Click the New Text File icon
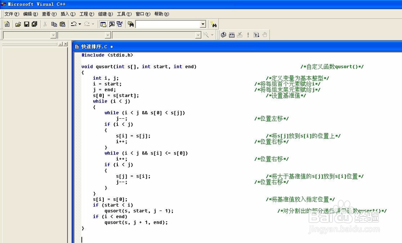The height and width of the screenshot is (243, 402). 7,24
